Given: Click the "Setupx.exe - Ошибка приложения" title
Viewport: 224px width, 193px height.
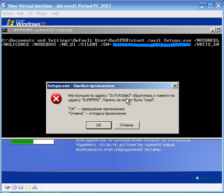Looking at the screenshot, I should 81,86.
